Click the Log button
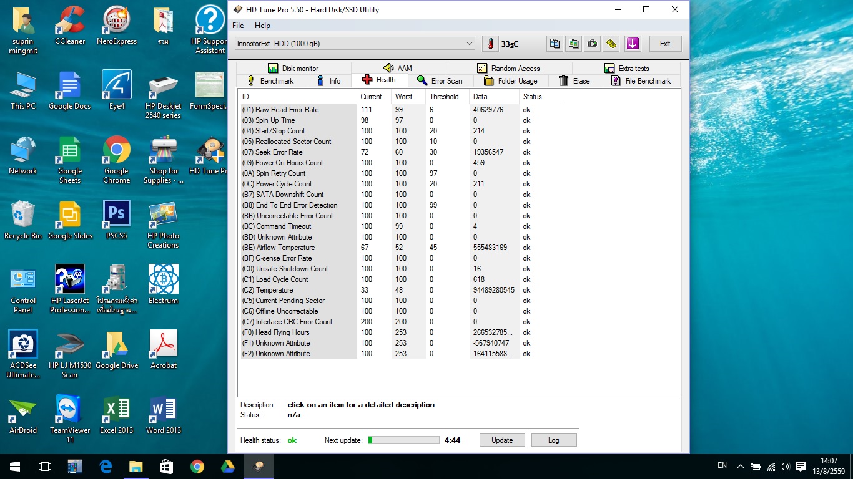Viewport: 853px width, 479px height. click(554, 440)
